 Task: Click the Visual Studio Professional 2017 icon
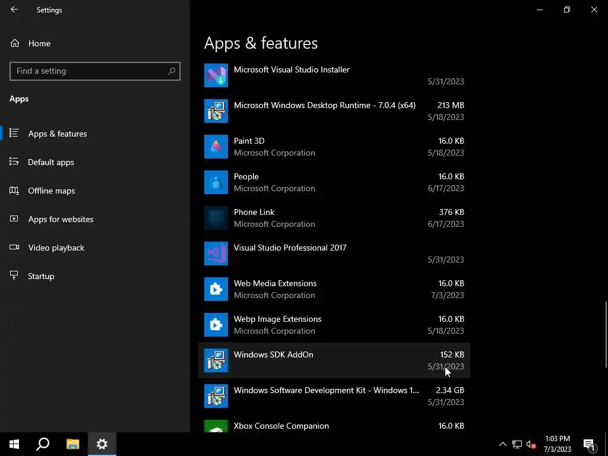(x=216, y=254)
